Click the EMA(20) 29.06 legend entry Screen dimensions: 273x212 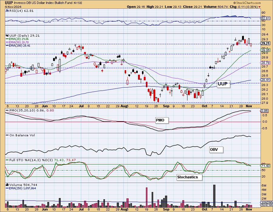click(x=19, y=39)
